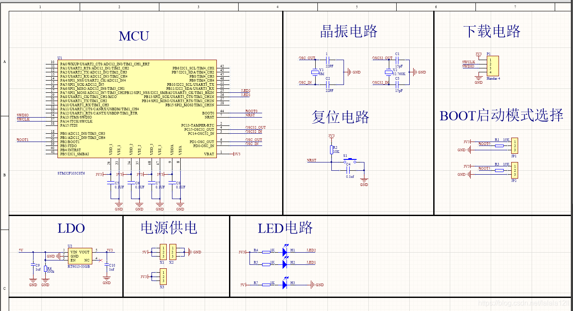Viewport: 573px width, 311px height.
Task: Select the GND symbol right of H3
Action: (318, 285)
